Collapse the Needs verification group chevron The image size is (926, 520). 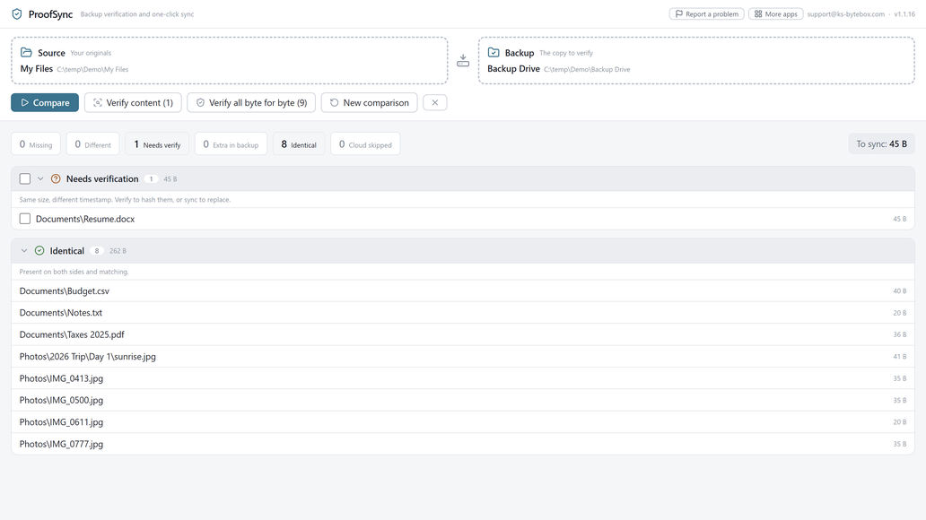(40, 178)
